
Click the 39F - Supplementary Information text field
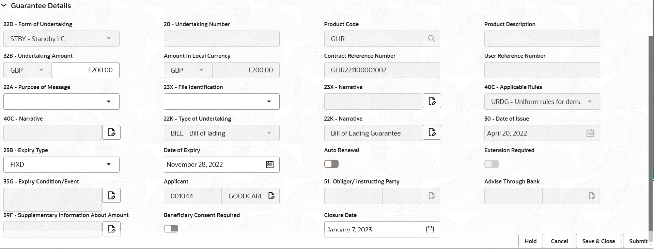pyautogui.click(x=52, y=229)
